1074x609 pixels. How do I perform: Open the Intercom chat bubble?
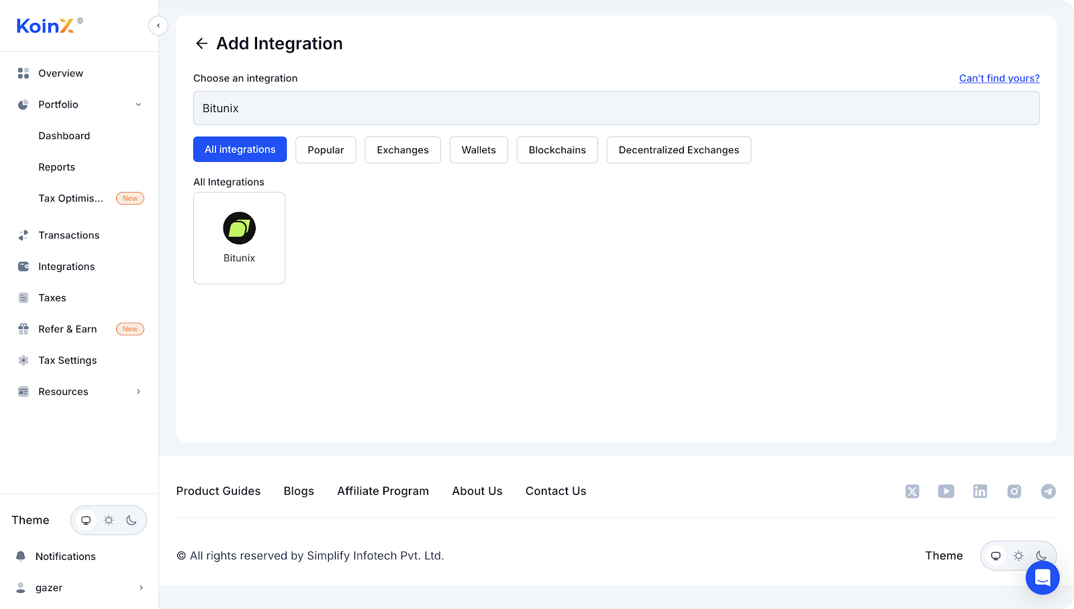coord(1042,577)
